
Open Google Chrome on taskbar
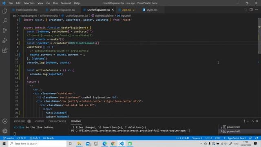113,143
